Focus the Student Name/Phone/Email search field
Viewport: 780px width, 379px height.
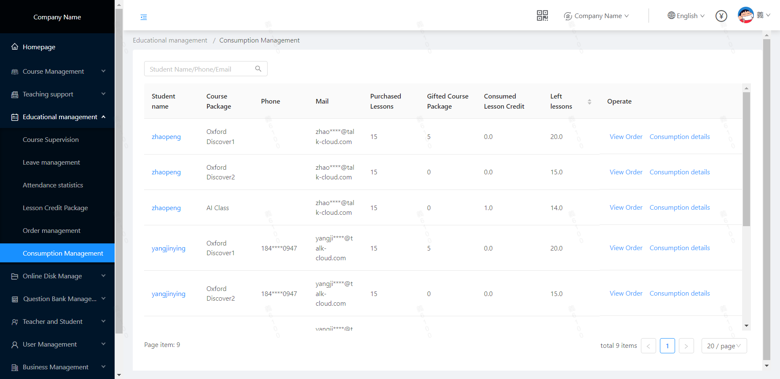coord(199,69)
